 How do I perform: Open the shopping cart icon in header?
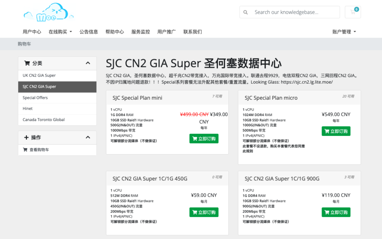[x=353, y=12]
